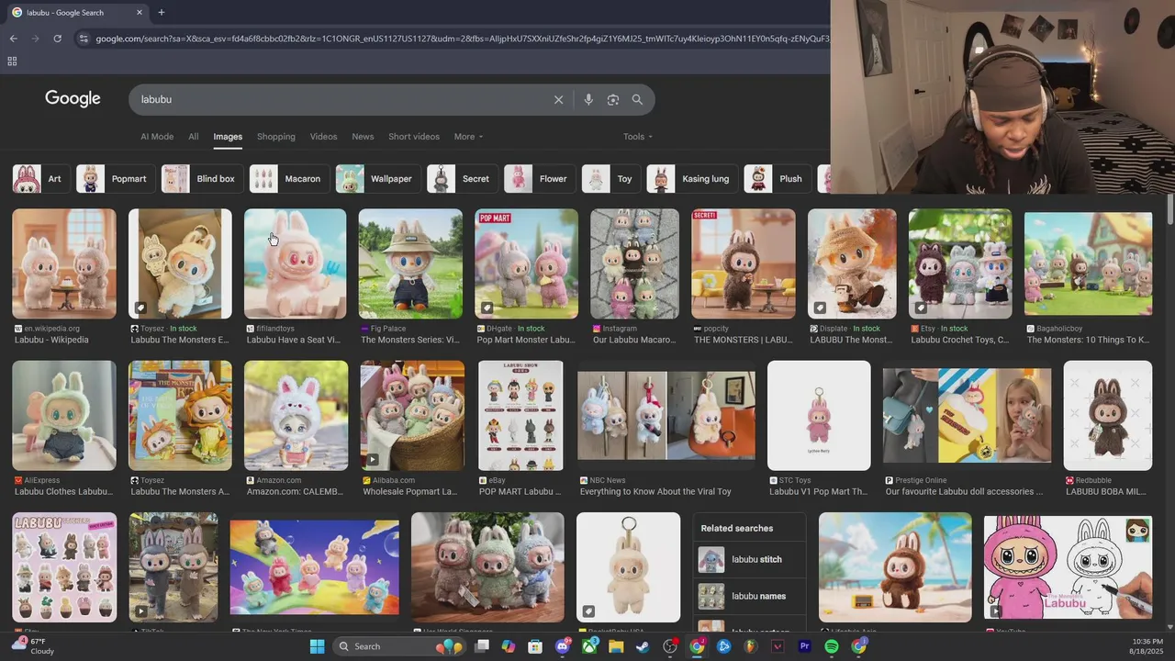
Task: Open Google Lens image search icon
Action: [x=613, y=99]
